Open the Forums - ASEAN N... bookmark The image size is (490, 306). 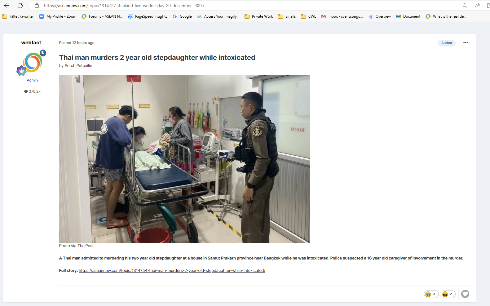coord(102,16)
